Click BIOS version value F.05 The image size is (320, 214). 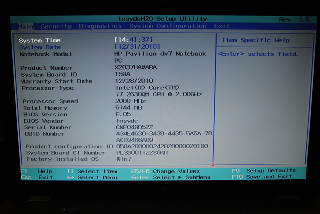click(x=123, y=114)
